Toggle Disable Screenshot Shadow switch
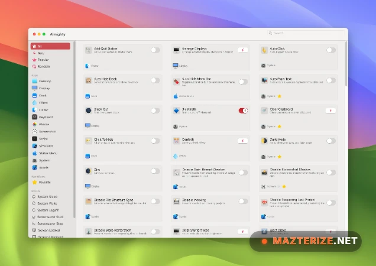The width and height of the screenshot is (376, 266). [331, 173]
